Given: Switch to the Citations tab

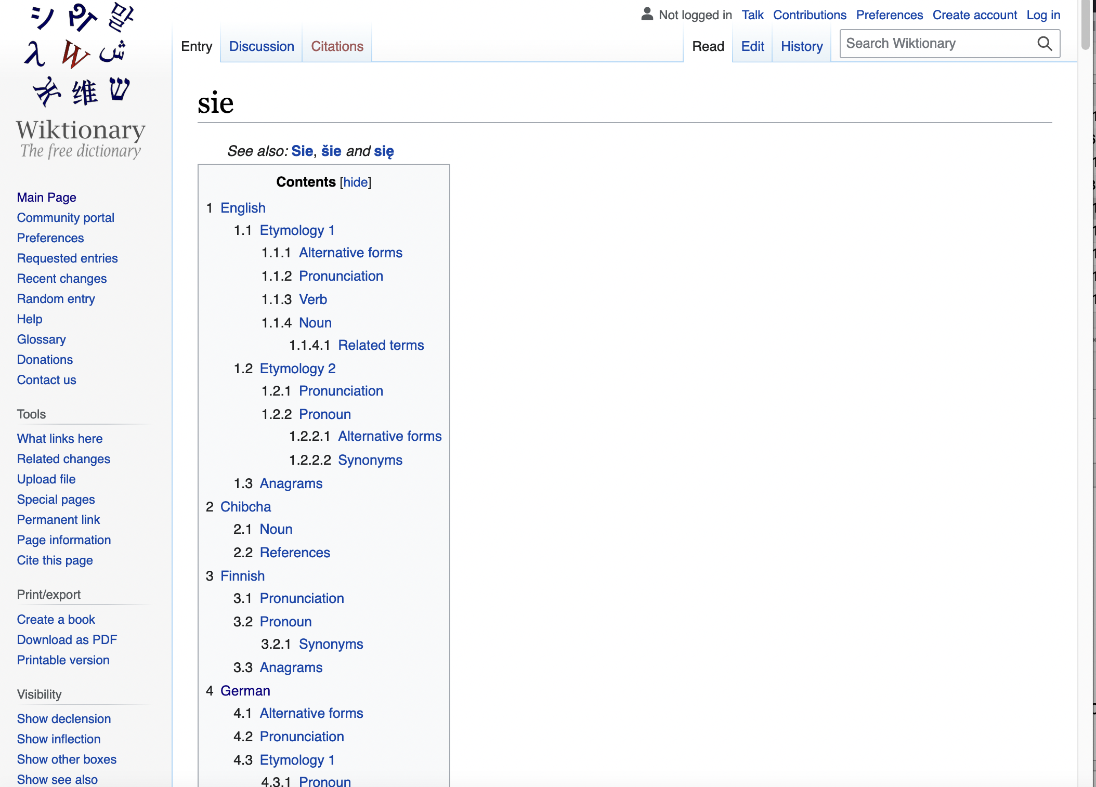Looking at the screenshot, I should click(336, 46).
